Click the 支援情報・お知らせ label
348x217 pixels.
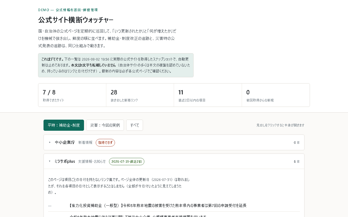[92, 162]
